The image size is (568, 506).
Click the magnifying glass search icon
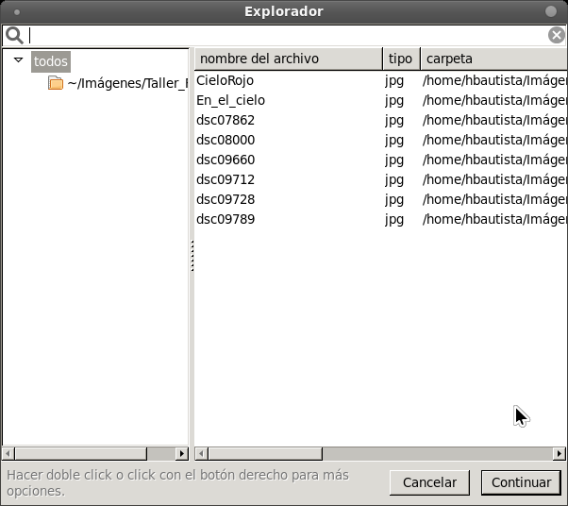click(x=14, y=36)
